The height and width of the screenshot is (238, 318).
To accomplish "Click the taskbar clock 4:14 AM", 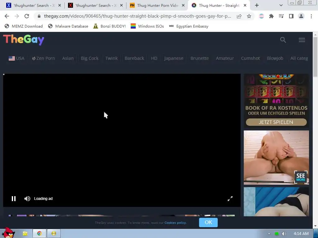I will pyautogui.click(x=301, y=234).
